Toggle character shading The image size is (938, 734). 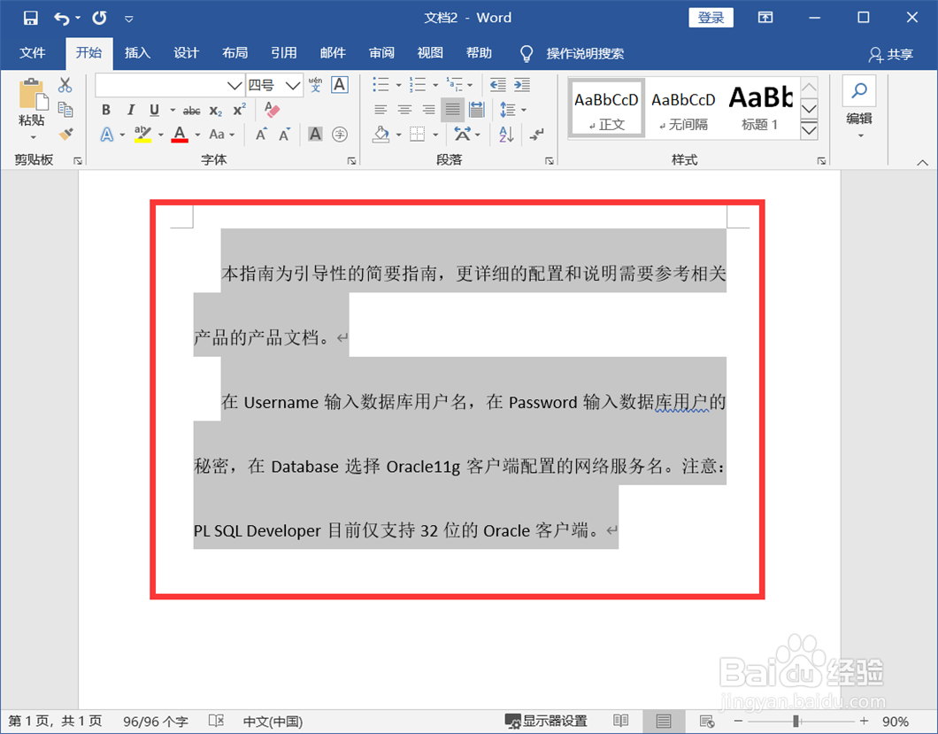point(315,134)
